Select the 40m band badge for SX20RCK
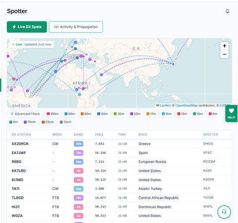 [78, 144]
